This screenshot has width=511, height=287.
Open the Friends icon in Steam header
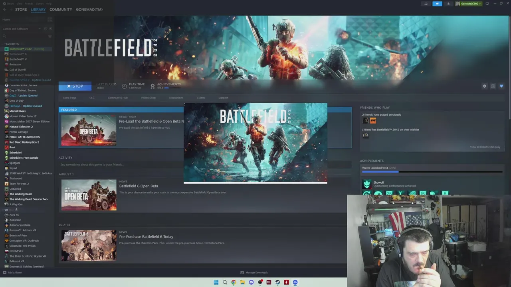click(x=426, y=4)
